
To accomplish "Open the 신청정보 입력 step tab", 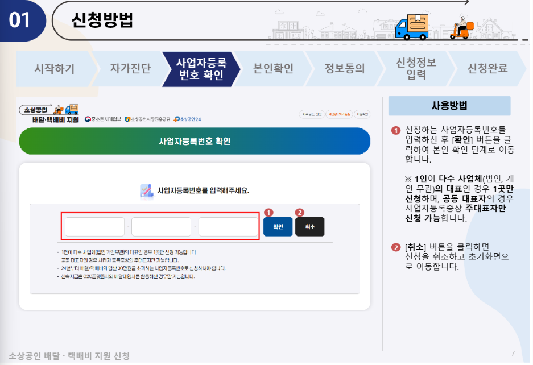I will click(416, 69).
